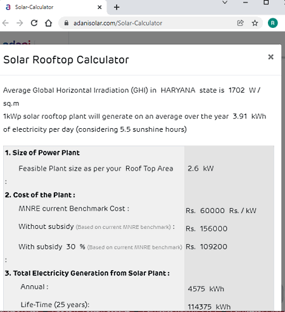Close the Solar-Calculator browser tab
This screenshot has height=312, width=285.
99,7
